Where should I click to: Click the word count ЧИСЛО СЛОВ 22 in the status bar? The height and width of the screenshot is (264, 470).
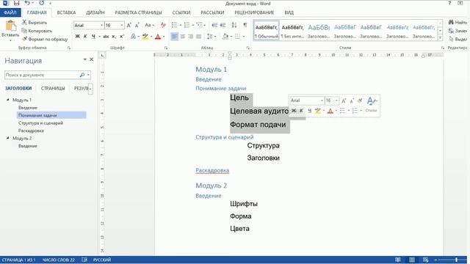tap(59, 260)
